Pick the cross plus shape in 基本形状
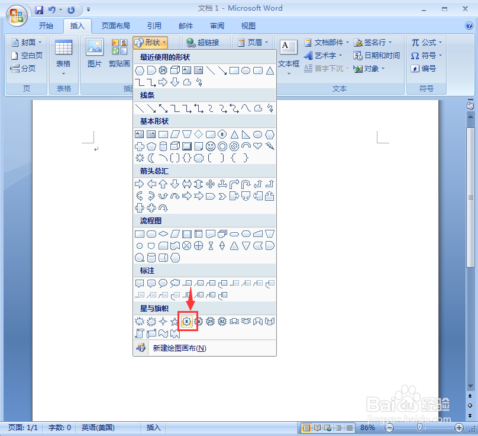This screenshot has width=478, height=436. pos(140,146)
